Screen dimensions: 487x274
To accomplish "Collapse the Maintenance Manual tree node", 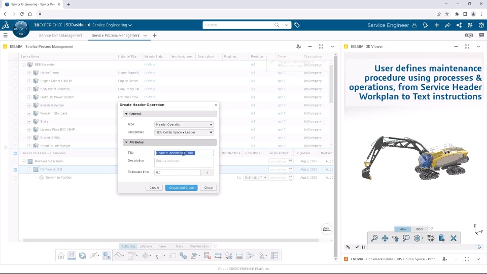I will tap(24, 161).
